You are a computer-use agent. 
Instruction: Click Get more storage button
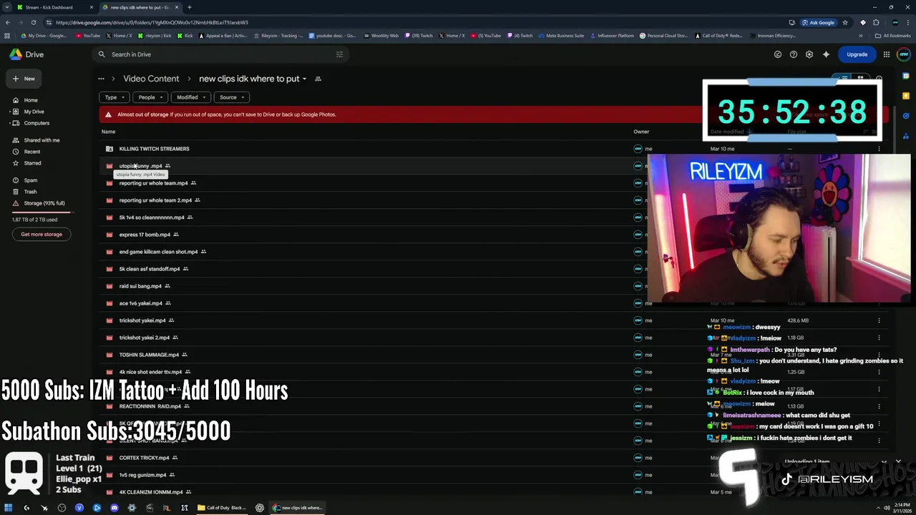(42, 234)
